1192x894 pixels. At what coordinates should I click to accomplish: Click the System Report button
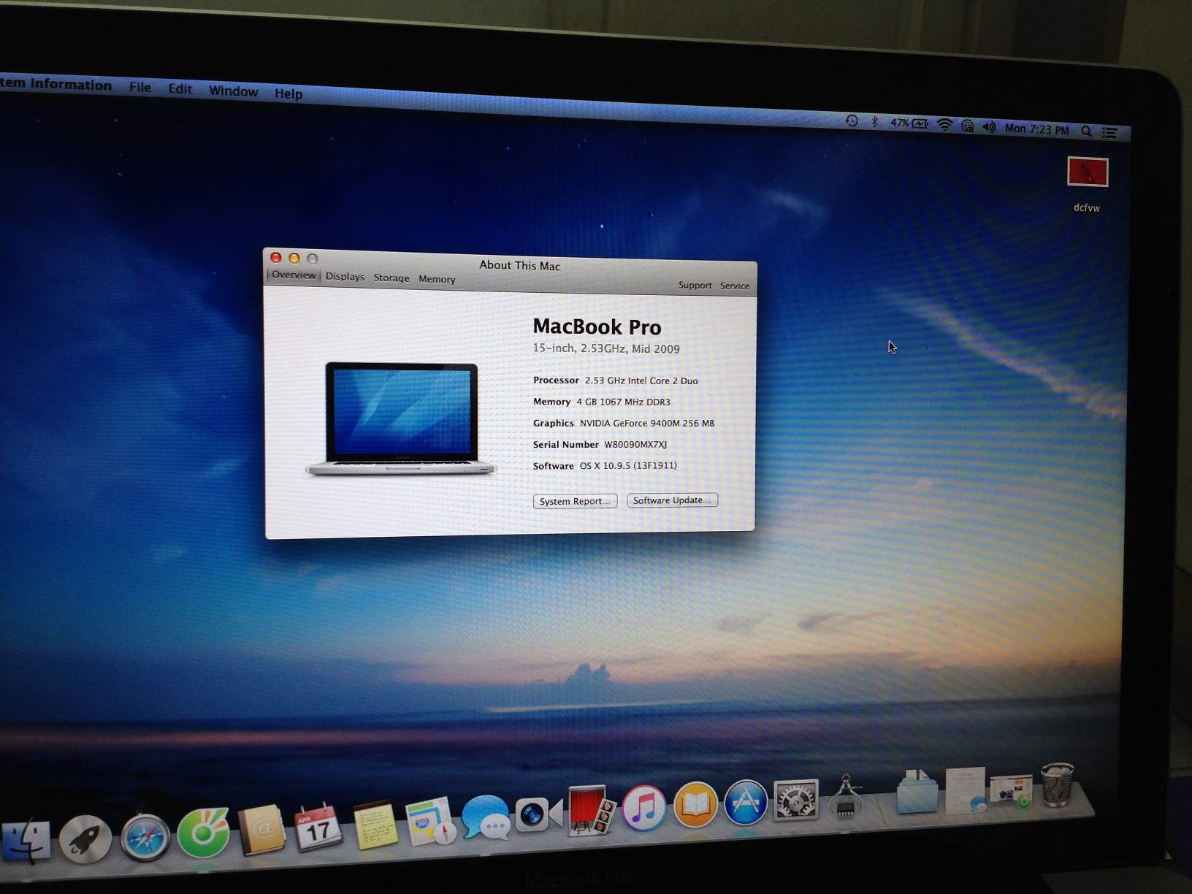point(575,501)
